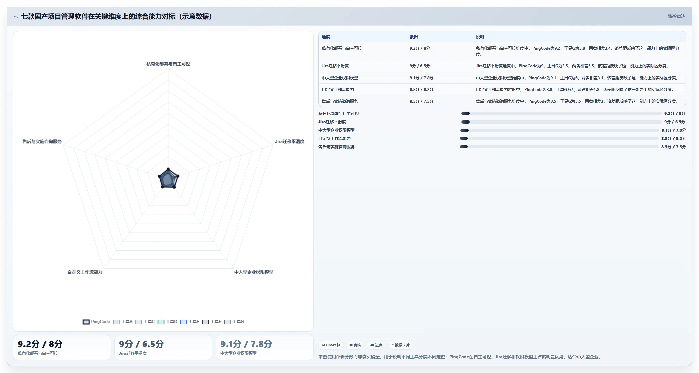Toggle the 工具B legend swatch
The image size is (699, 373).
tap(116, 322)
